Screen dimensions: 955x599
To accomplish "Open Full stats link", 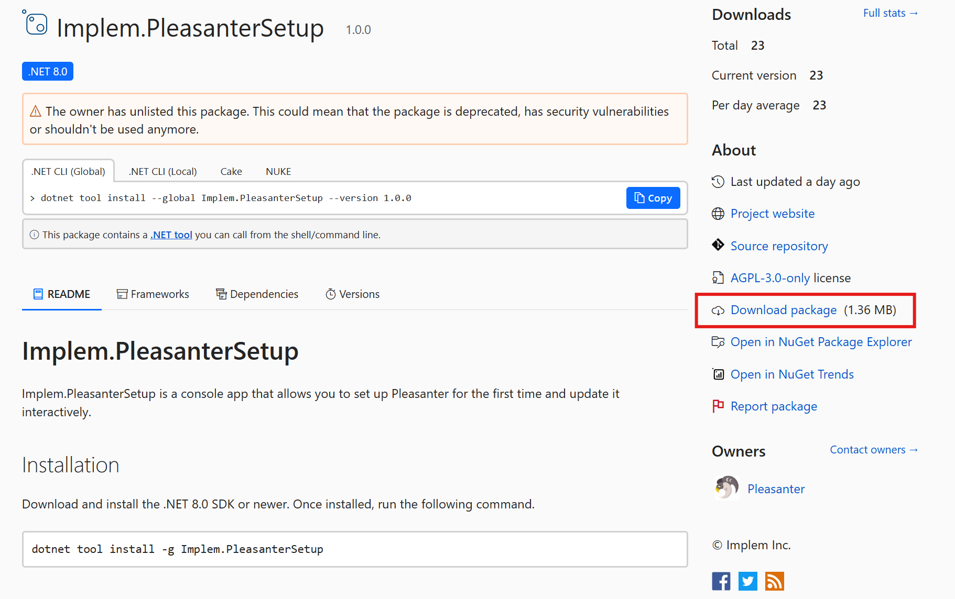I will coord(891,13).
